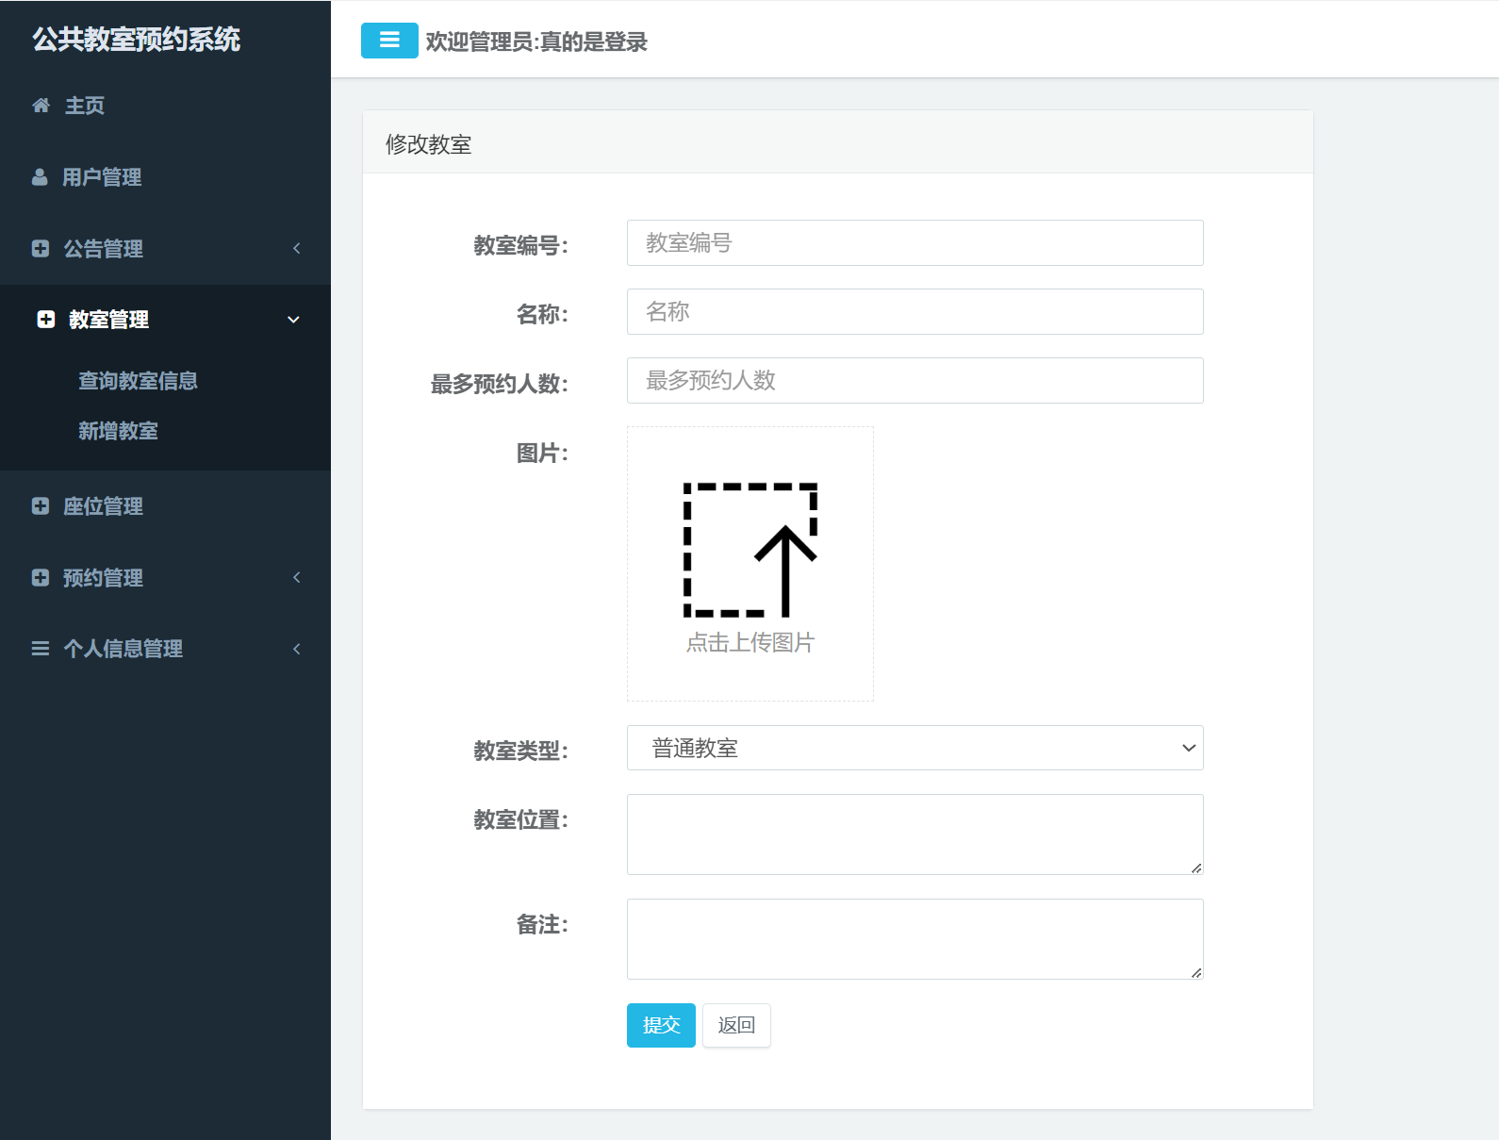Click the upload image arrow icon
The height and width of the screenshot is (1140, 1499).
(750, 550)
